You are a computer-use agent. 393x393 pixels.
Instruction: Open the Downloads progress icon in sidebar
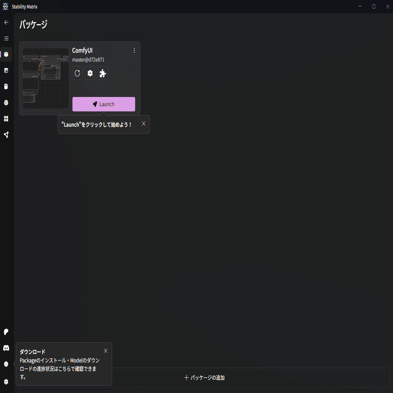coord(6,364)
